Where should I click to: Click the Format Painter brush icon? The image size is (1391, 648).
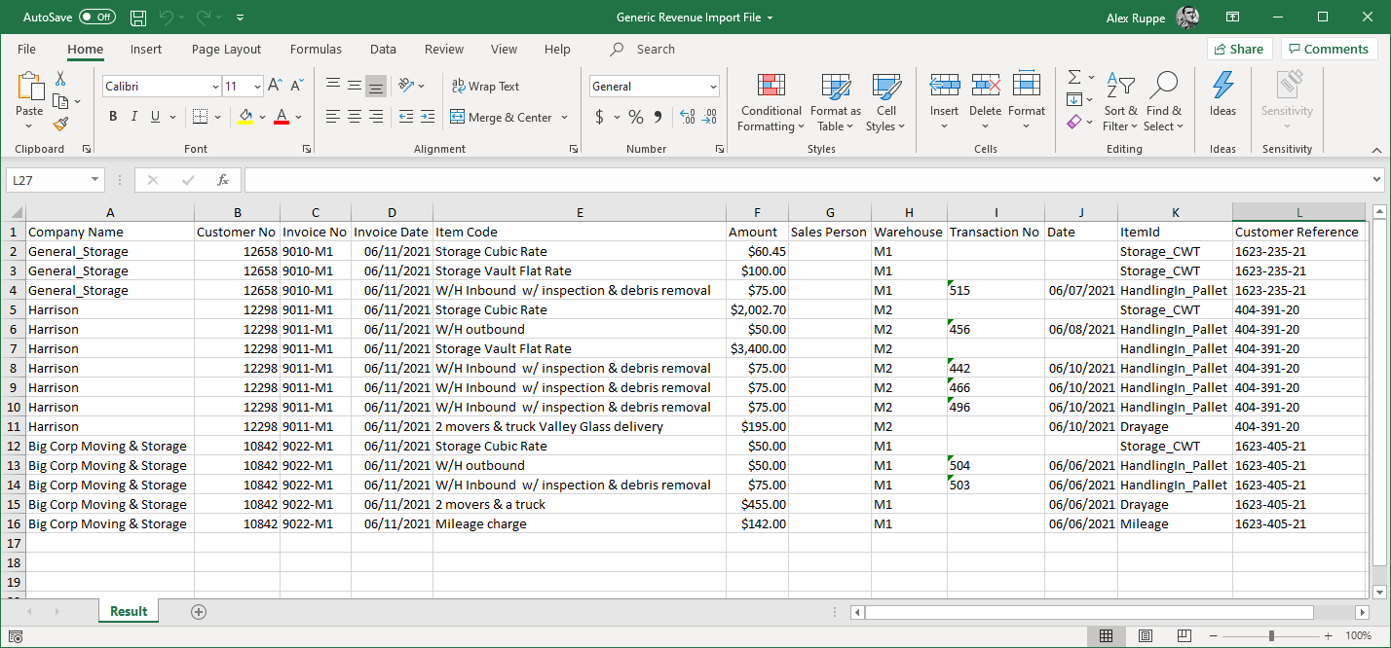point(60,125)
